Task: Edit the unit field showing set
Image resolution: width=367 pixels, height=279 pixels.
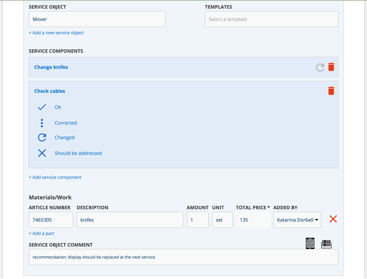Action: [x=222, y=220]
